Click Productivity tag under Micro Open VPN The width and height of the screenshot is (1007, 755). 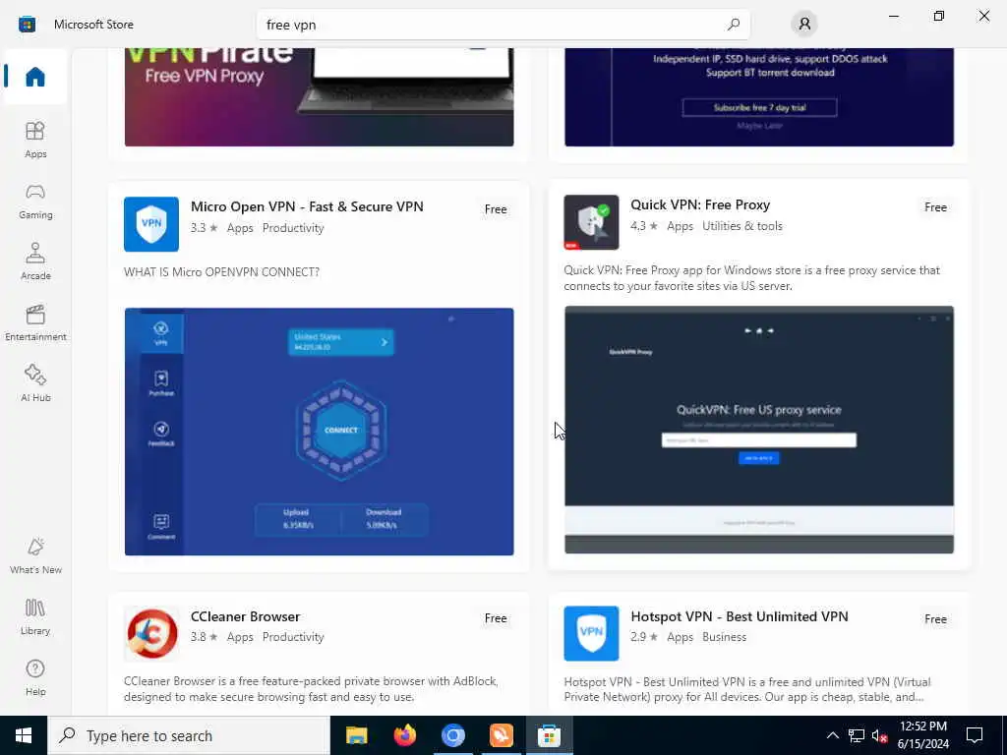pos(293,228)
